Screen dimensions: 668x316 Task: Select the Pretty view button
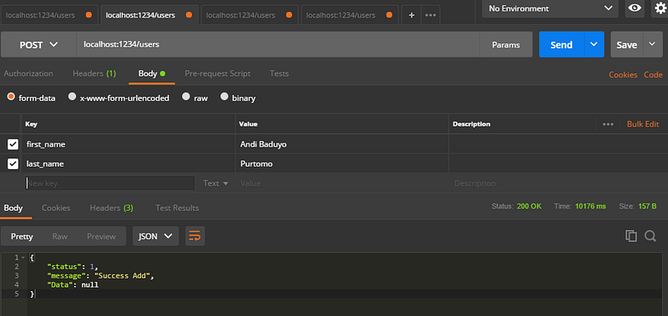[x=22, y=236]
